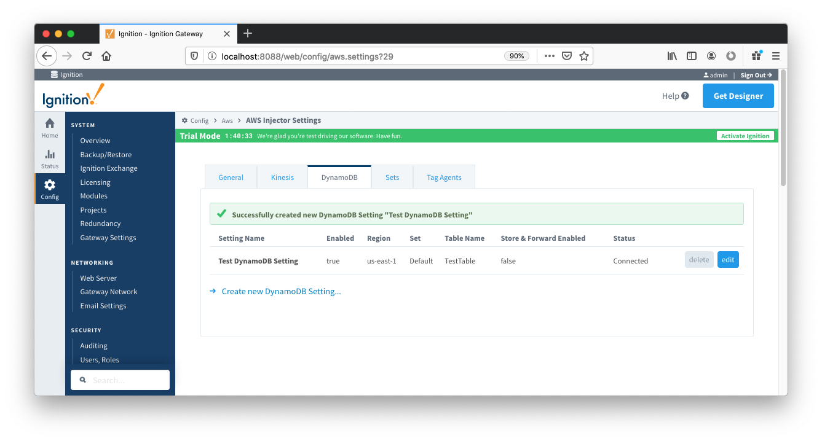The image size is (822, 441).
Task: Switch to the Kinesis tab
Action: click(282, 178)
